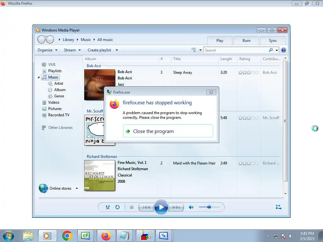The height and width of the screenshot is (242, 323).
Task: Click the system tray volume icon
Action: pos(291,236)
